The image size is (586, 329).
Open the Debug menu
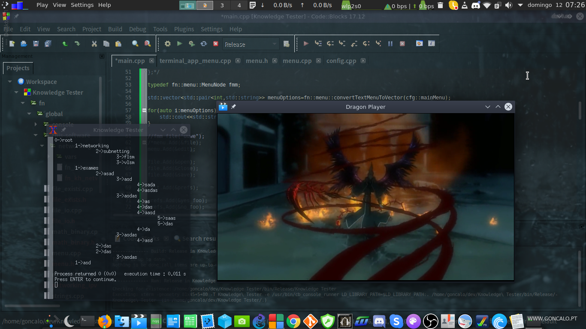pos(138,29)
